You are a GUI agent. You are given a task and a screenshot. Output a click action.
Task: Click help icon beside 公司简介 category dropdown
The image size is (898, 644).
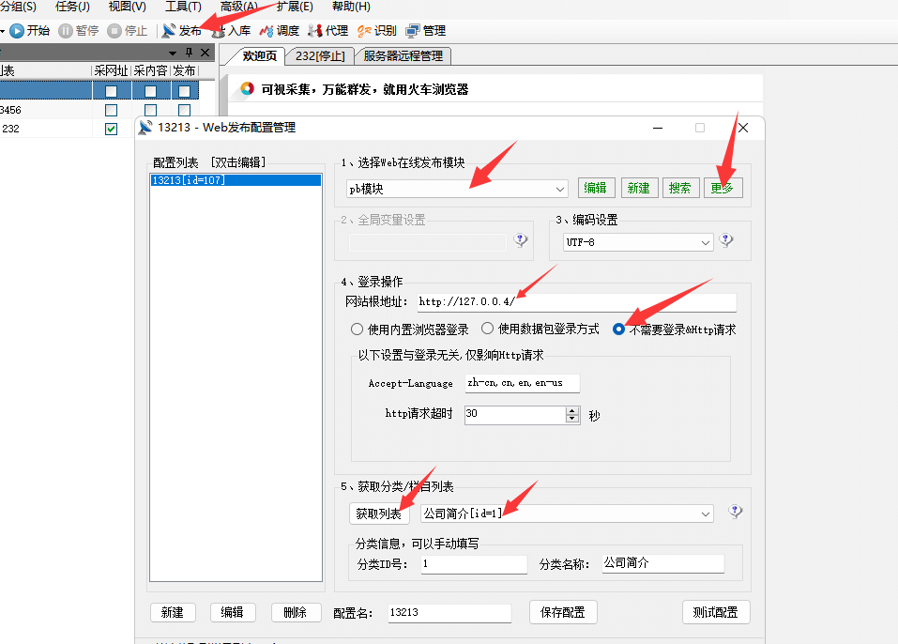point(736,511)
